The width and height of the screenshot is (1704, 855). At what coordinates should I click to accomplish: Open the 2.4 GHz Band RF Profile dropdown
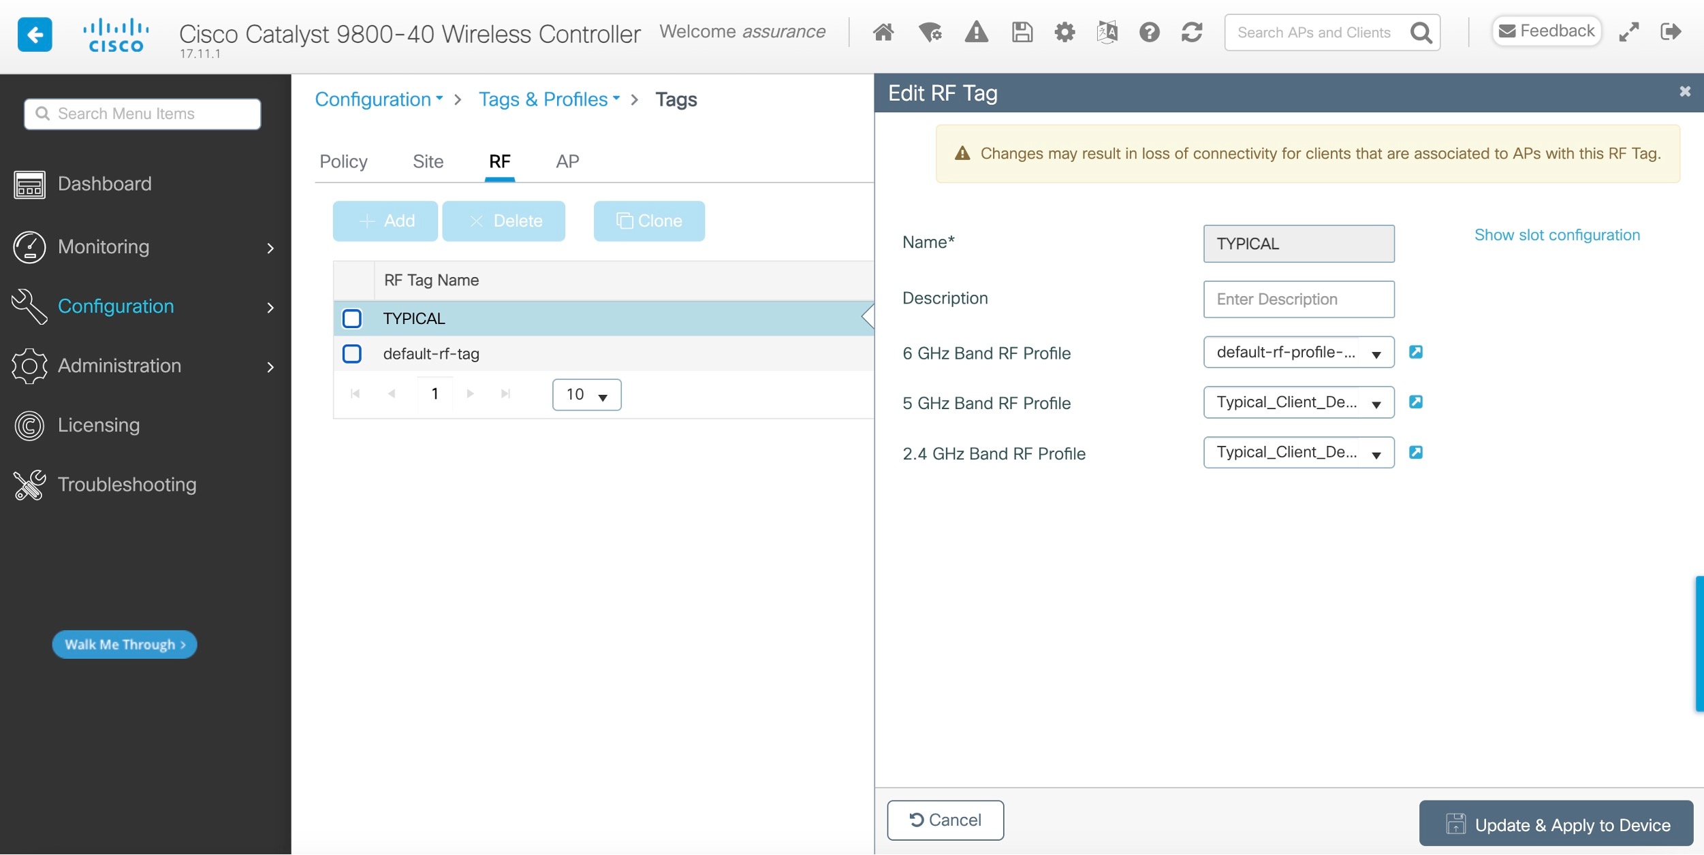pos(1298,453)
